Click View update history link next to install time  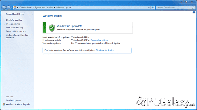click(99, 40)
